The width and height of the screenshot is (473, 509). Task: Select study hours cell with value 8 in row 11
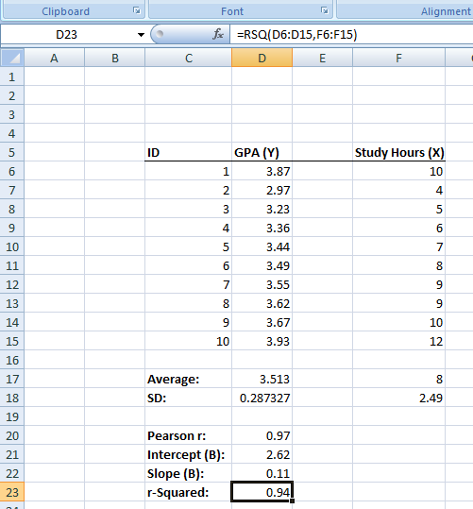pyautogui.click(x=398, y=265)
